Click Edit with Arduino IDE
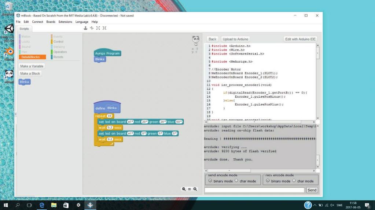Screen dimensions: 375x210 click(x=300, y=39)
